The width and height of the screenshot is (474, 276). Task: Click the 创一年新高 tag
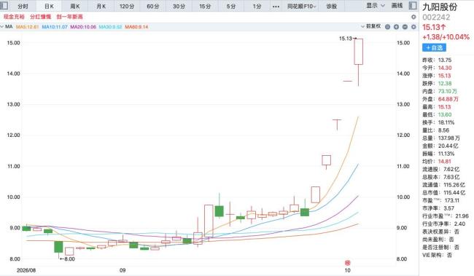(69, 17)
